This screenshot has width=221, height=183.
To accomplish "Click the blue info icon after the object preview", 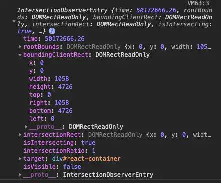I will (52, 31).
